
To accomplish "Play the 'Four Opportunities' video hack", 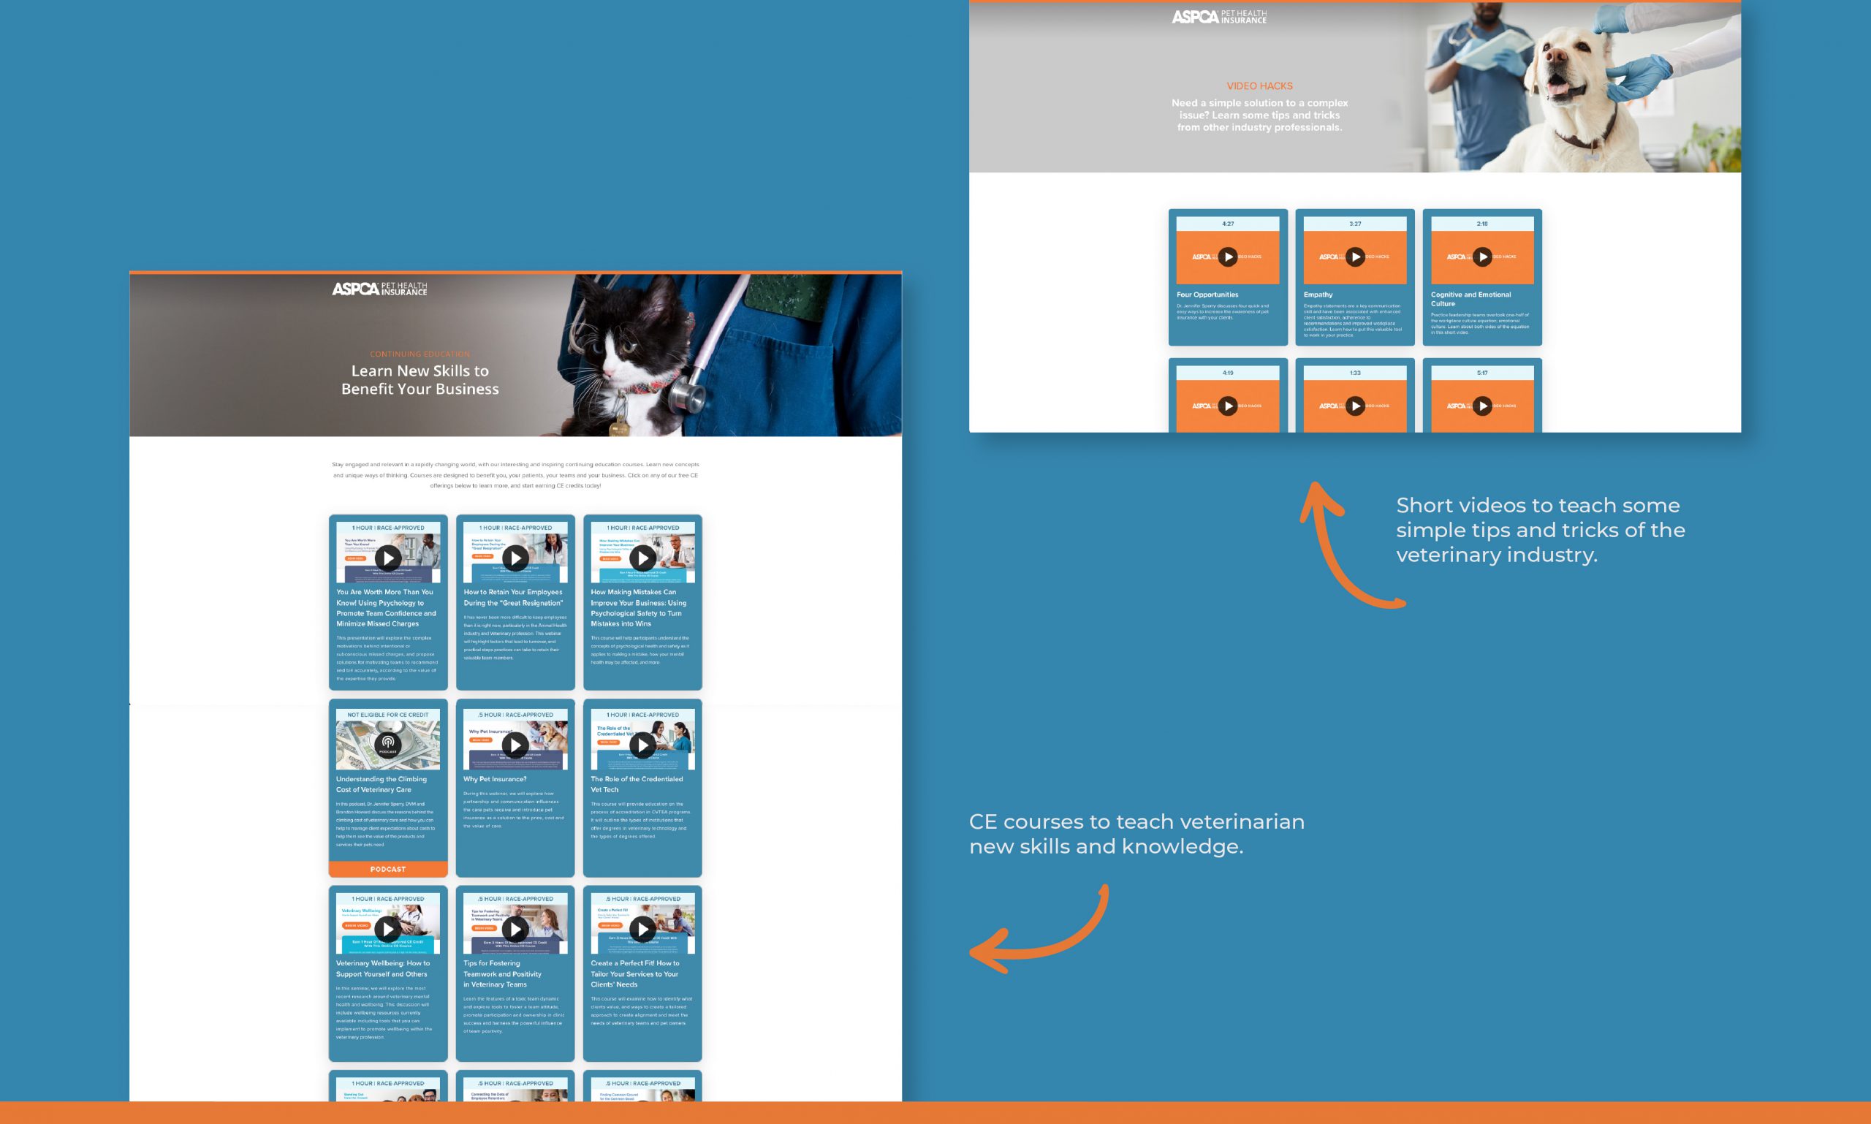I will [1228, 257].
